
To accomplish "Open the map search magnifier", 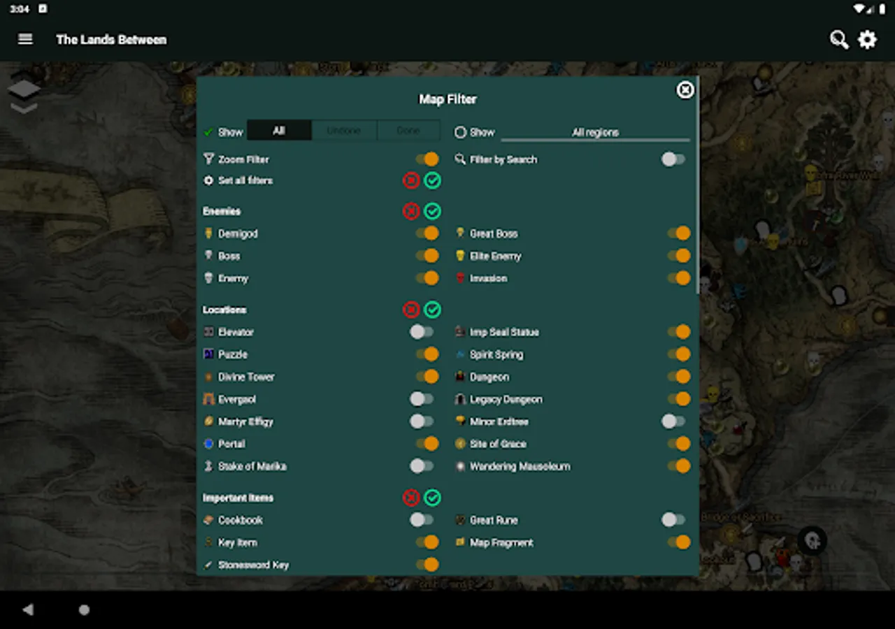I will pyautogui.click(x=838, y=39).
